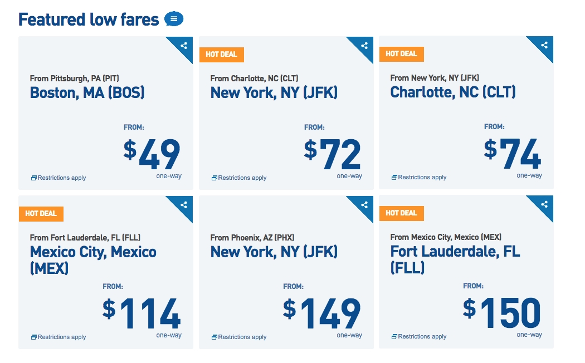
Task: Select the Boston, MA (BOS) destination title
Action: [87, 93]
